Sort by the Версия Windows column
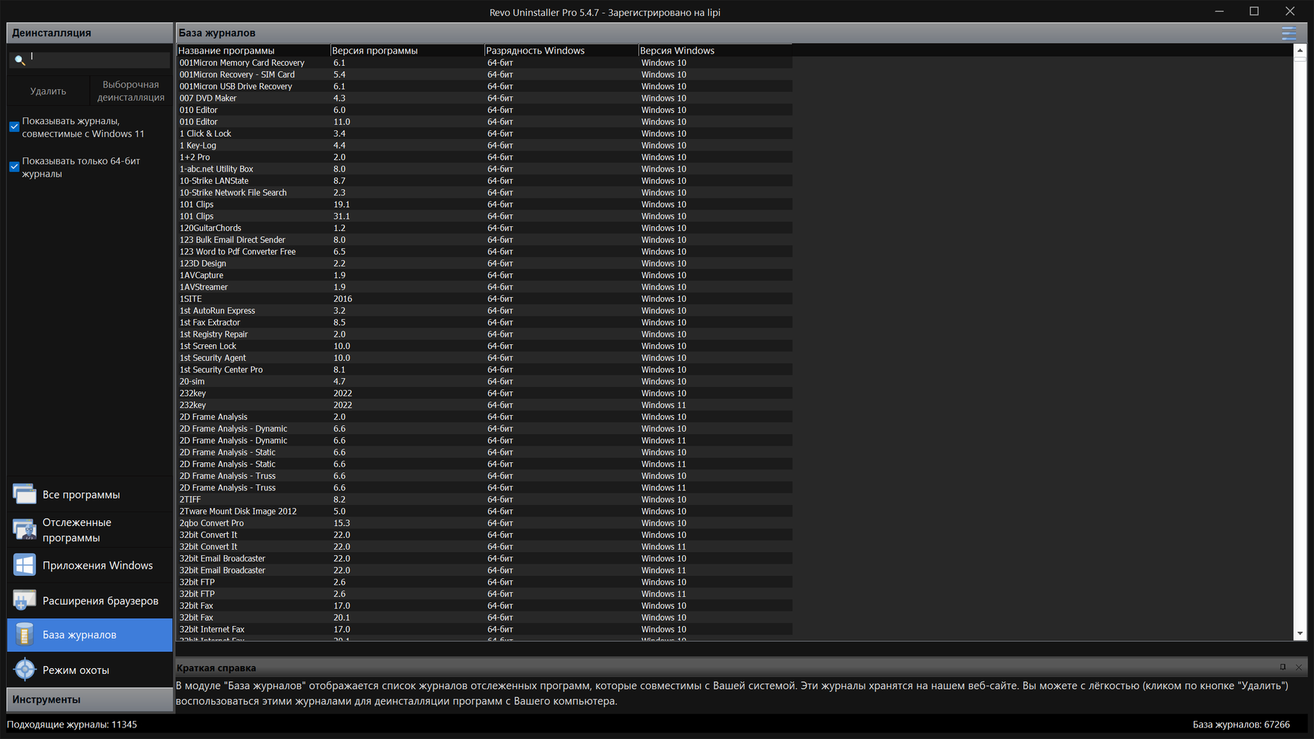 coord(715,51)
